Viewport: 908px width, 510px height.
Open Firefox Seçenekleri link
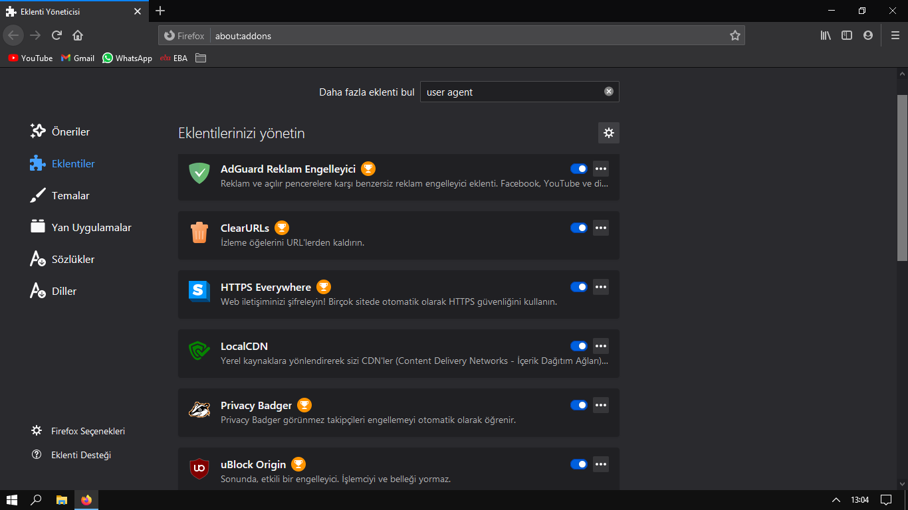tap(88, 431)
